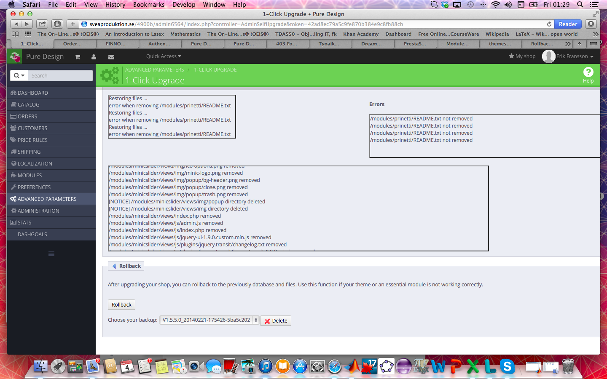Viewport: 607px width, 379px height.
Task: Expand the Quick Access dropdown
Action: pos(164,56)
